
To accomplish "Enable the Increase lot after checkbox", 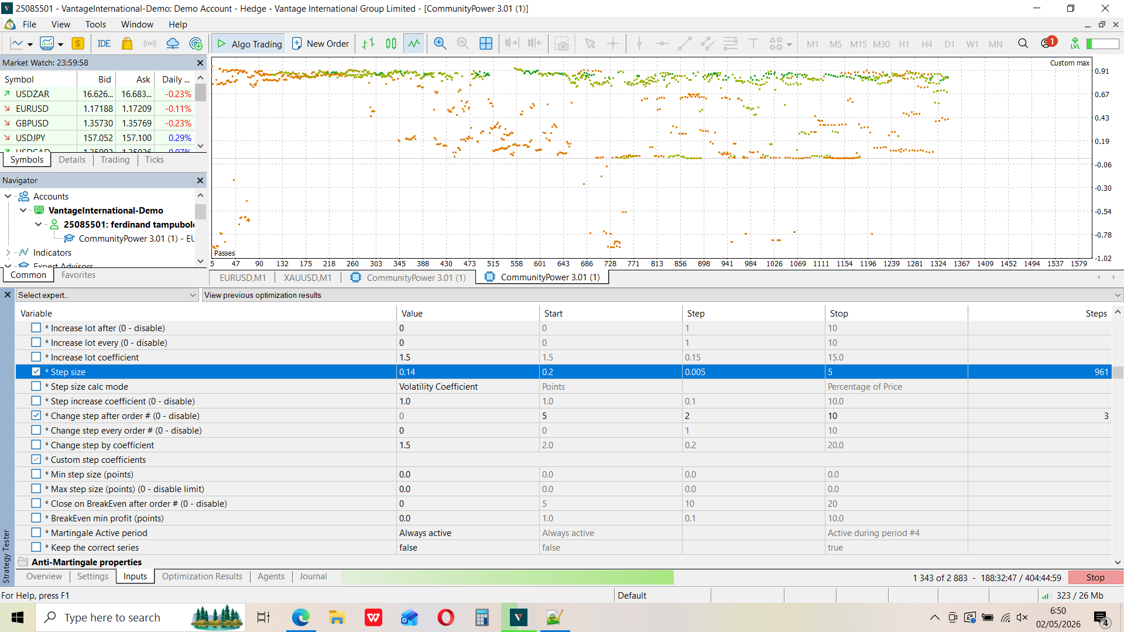I will 36,328.
